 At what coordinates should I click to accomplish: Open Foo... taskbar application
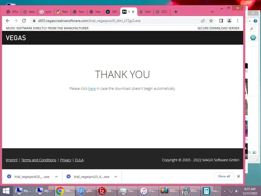point(211,191)
